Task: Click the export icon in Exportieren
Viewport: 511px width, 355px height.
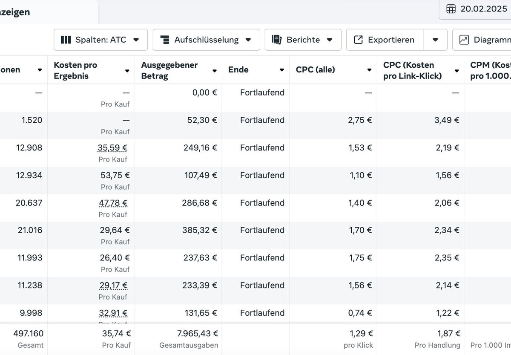Action: 359,40
